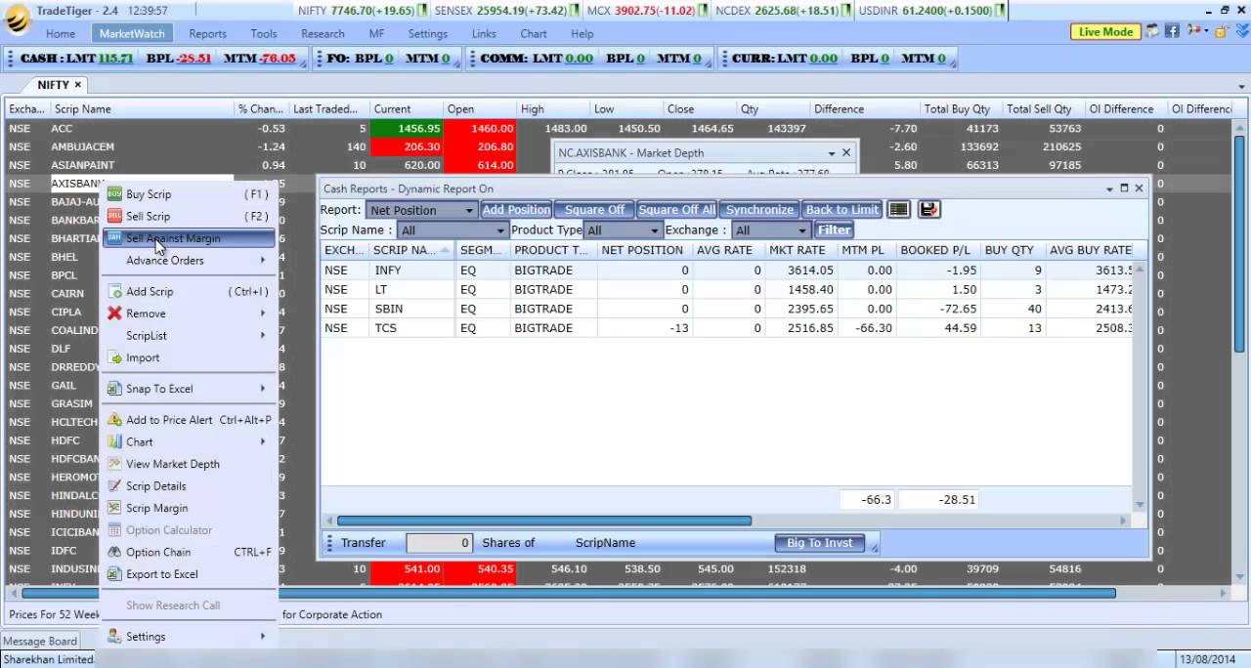Open Scrip Margin entry
The width and height of the screenshot is (1251, 668).
click(x=190, y=508)
